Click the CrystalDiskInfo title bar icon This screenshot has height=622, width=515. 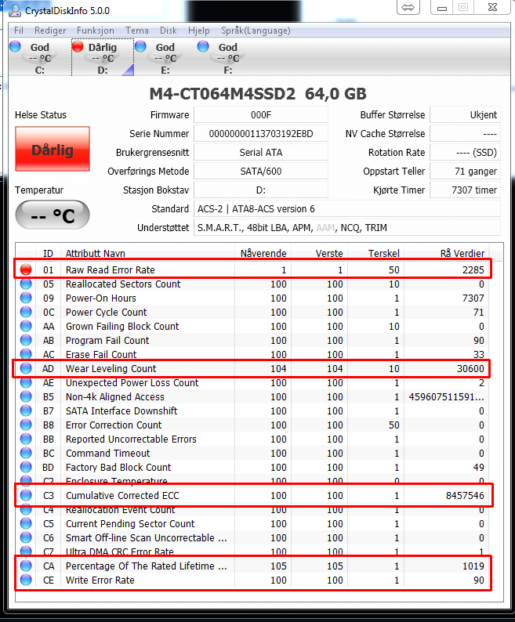tap(15, 10)
